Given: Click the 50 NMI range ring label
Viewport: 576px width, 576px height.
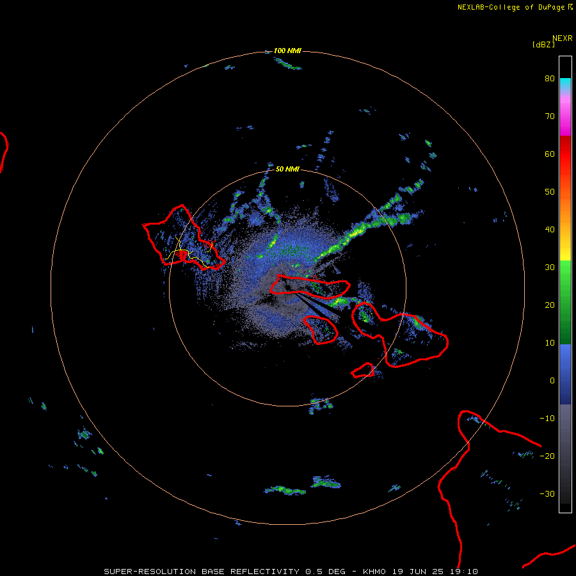Looking at the screenshot, I should click(x=287, y=169).
